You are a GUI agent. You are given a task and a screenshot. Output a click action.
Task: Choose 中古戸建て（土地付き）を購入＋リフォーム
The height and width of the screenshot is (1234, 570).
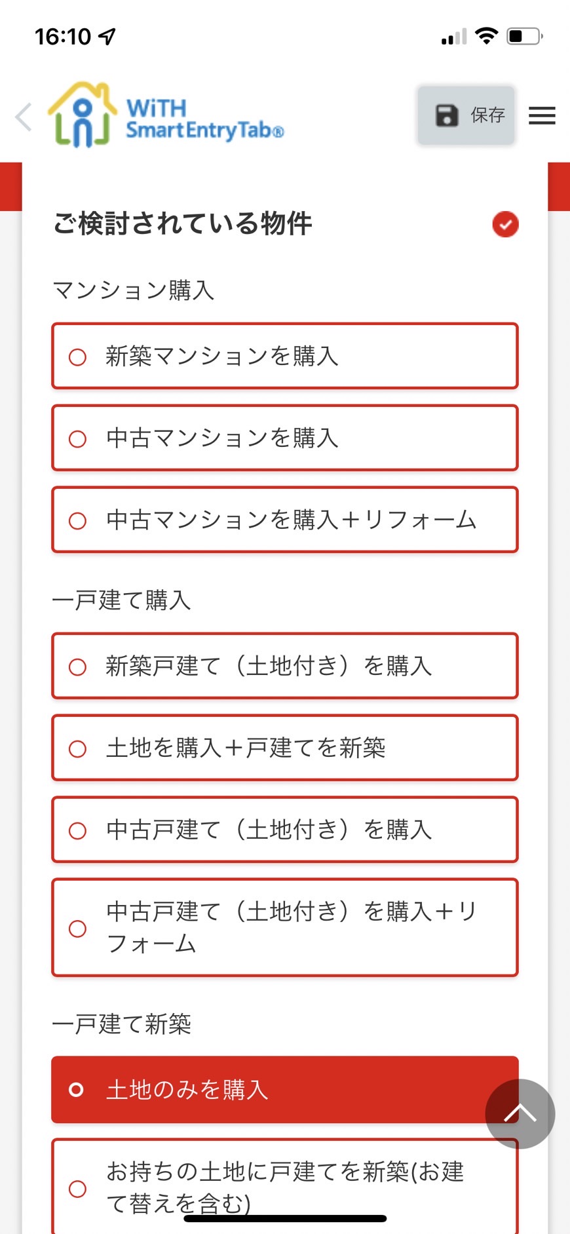pos(285,927)
